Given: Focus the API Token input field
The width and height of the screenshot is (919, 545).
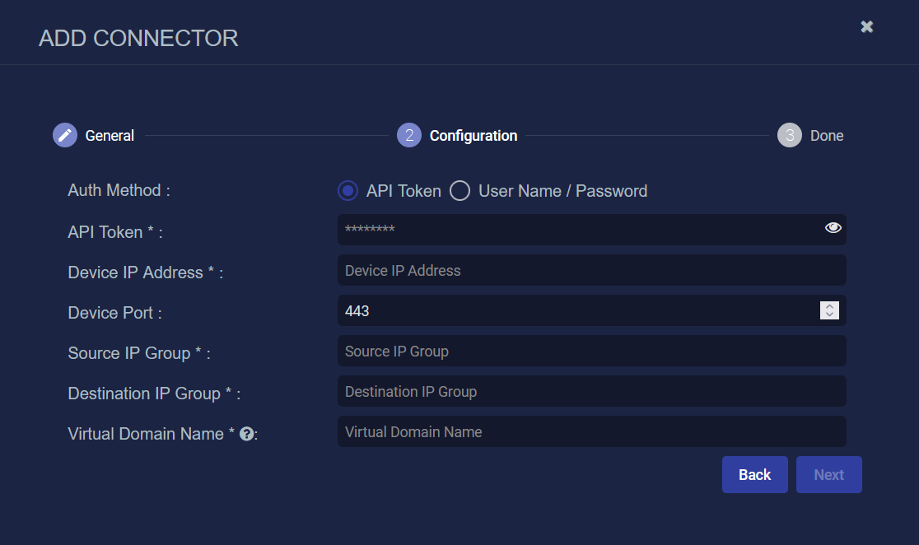Looking at the screenshot, I should 576,230.
